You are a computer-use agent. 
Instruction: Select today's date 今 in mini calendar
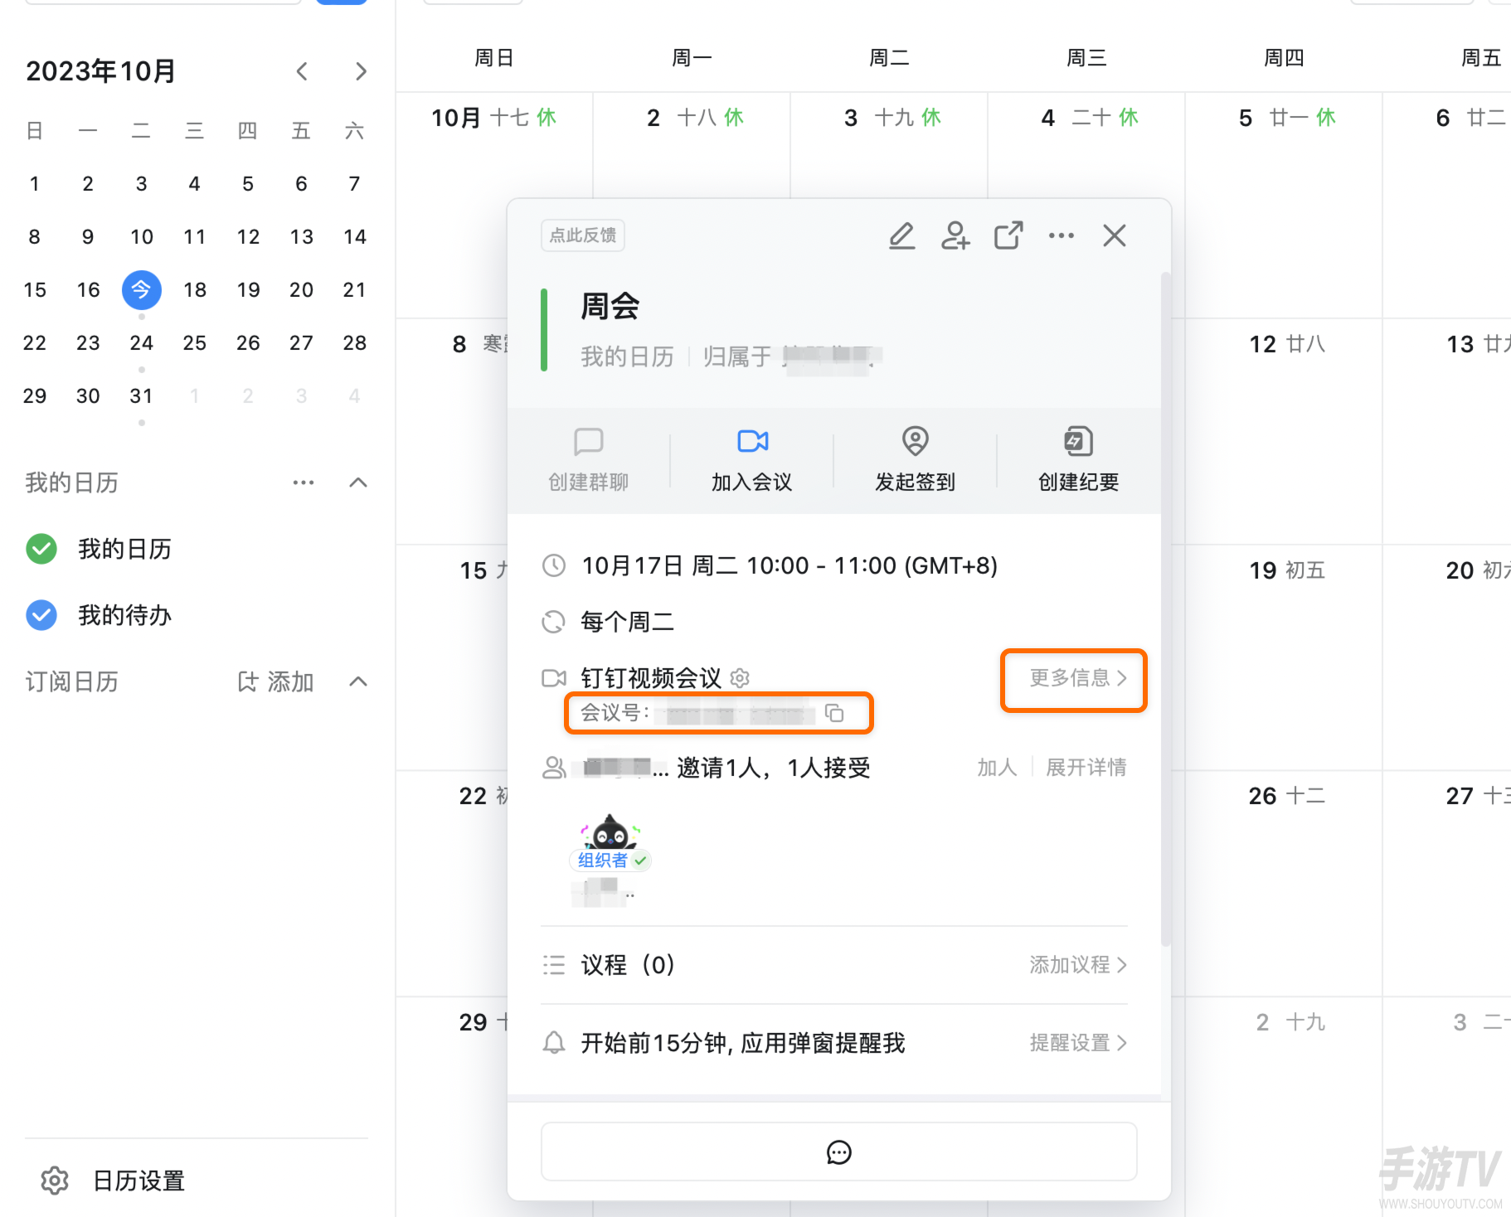(142, 290)
